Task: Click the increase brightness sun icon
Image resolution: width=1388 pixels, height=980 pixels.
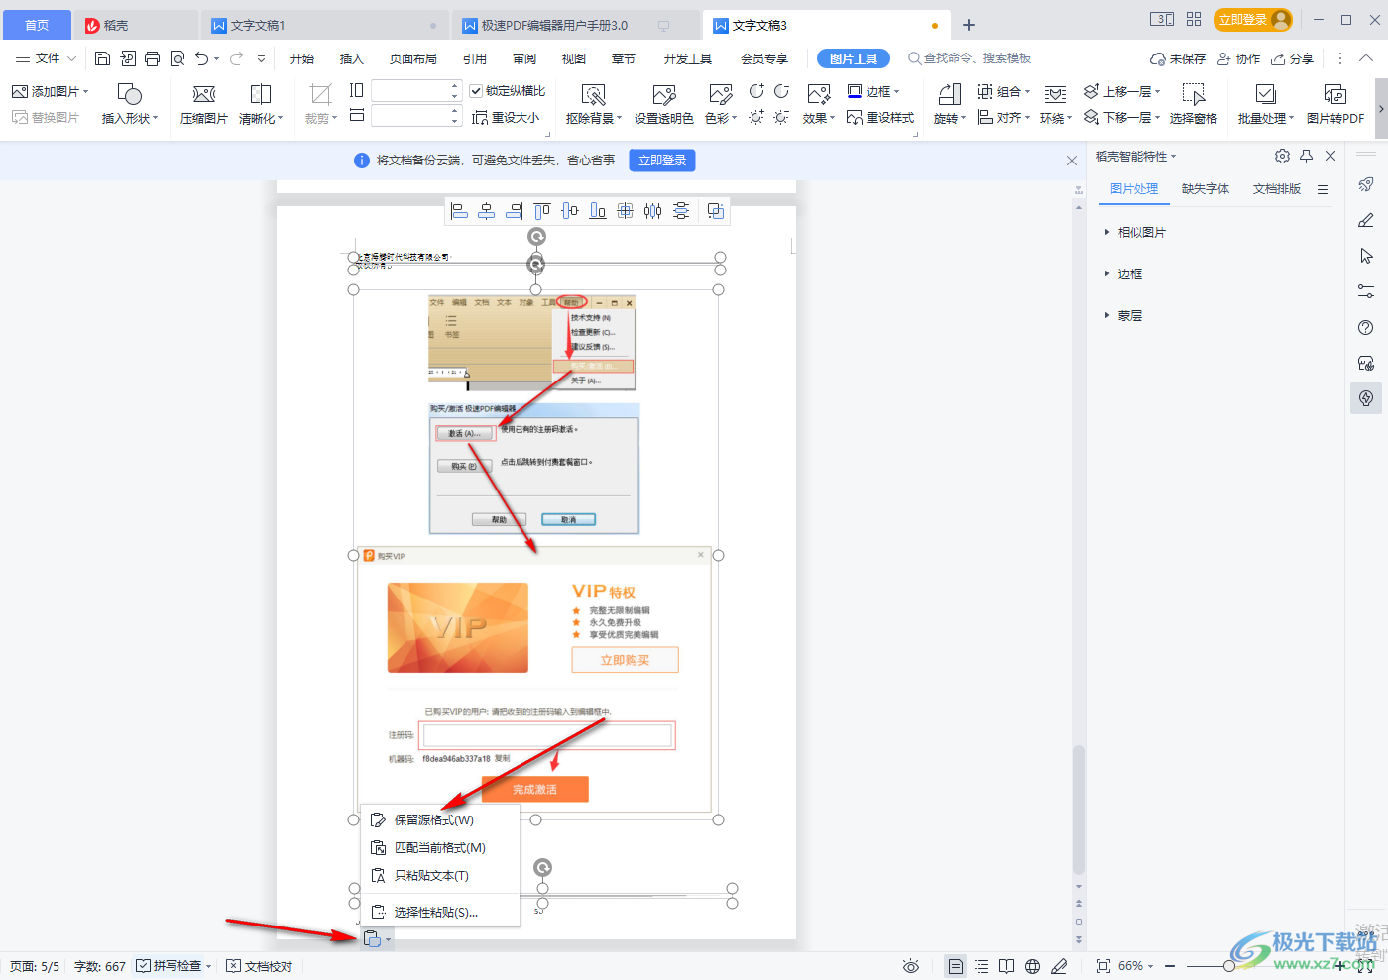Action: click(756, 117)
